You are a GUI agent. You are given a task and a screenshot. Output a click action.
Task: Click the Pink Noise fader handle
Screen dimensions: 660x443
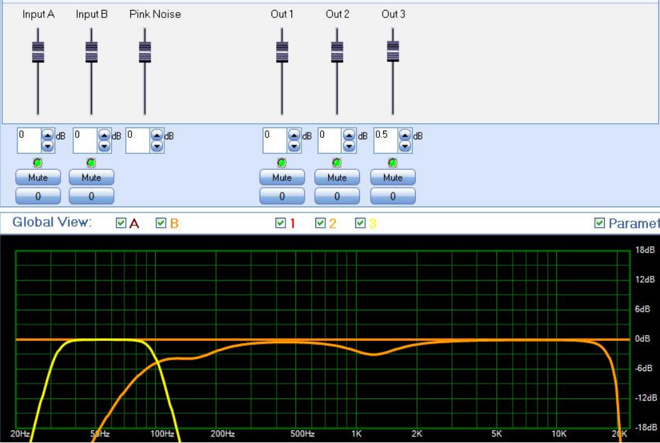point(145,52)
